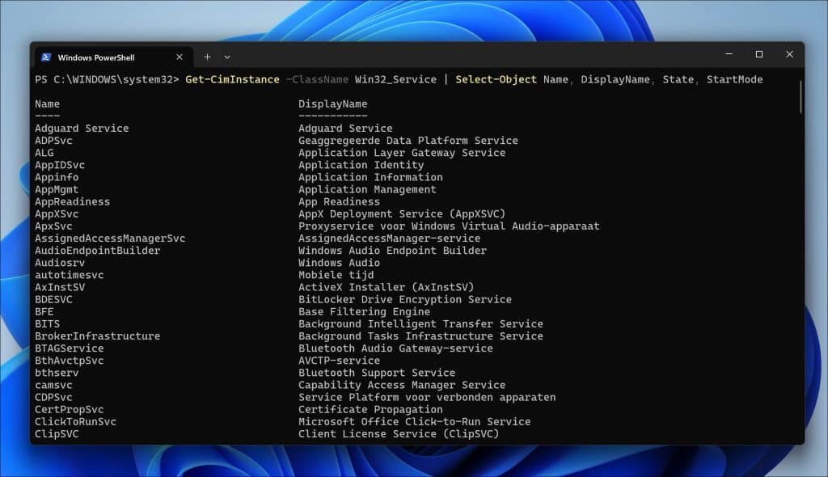The height and width of the screenshot is (477, 828).
Task: Click the AVCTP-service display name
Action: [x=339, y=361]
